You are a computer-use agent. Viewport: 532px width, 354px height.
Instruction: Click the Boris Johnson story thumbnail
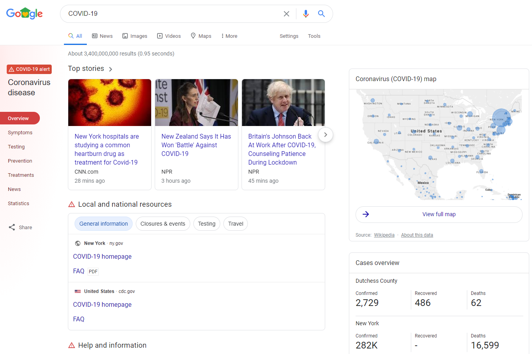pyautogui.click(x=283, y=103)
